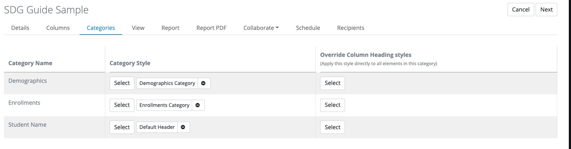Select category style for Enrollments row

click(122, 105)
